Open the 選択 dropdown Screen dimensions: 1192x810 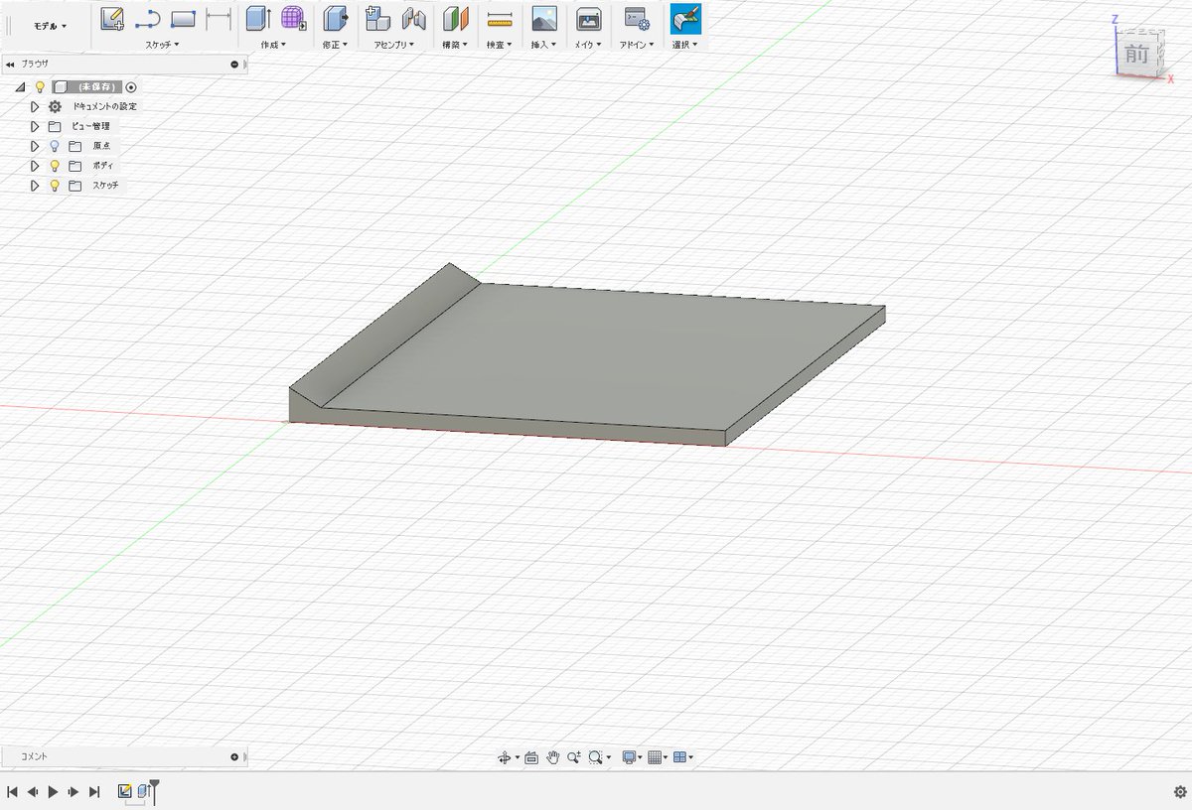click(684, 45)
